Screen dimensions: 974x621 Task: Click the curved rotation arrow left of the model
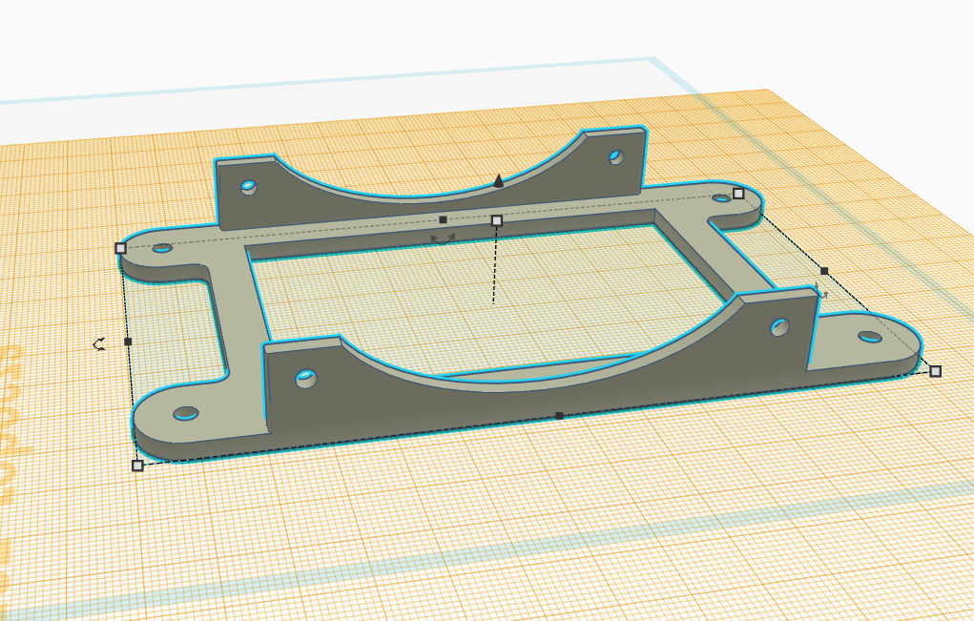tap(99, 344)
